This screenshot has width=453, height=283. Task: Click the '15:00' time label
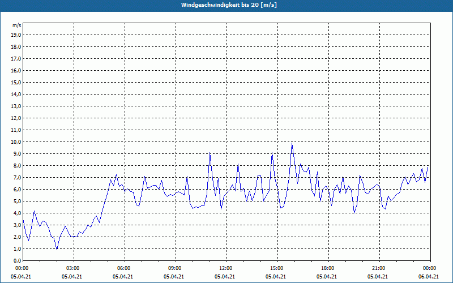click(x=277, y=268)
